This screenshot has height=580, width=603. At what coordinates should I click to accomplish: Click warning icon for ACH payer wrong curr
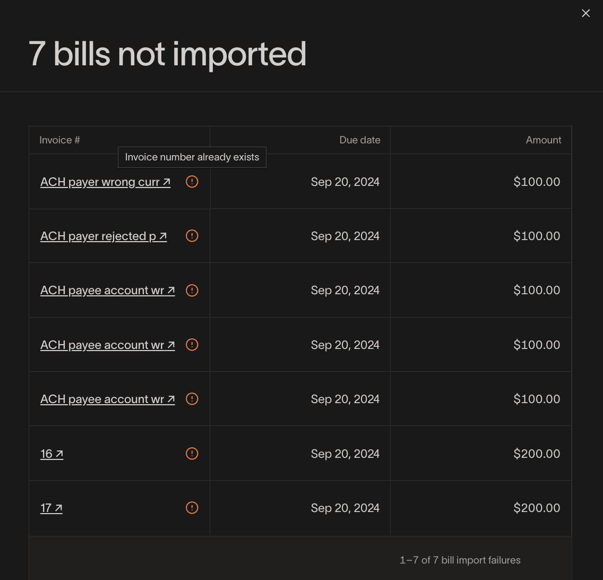(x=192, y=182)
